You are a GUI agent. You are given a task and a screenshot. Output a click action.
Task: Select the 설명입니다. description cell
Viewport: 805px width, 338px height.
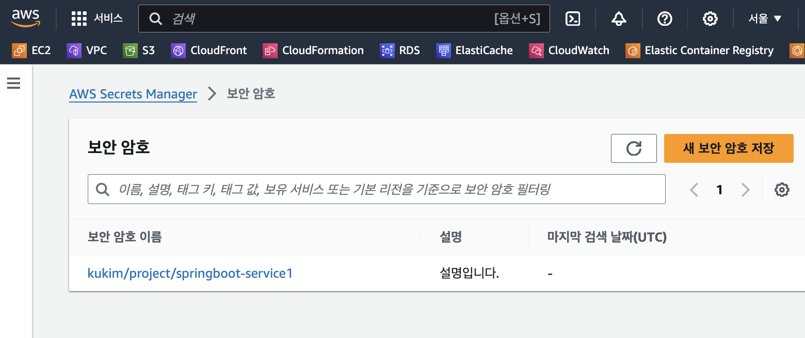pos(470,273)
